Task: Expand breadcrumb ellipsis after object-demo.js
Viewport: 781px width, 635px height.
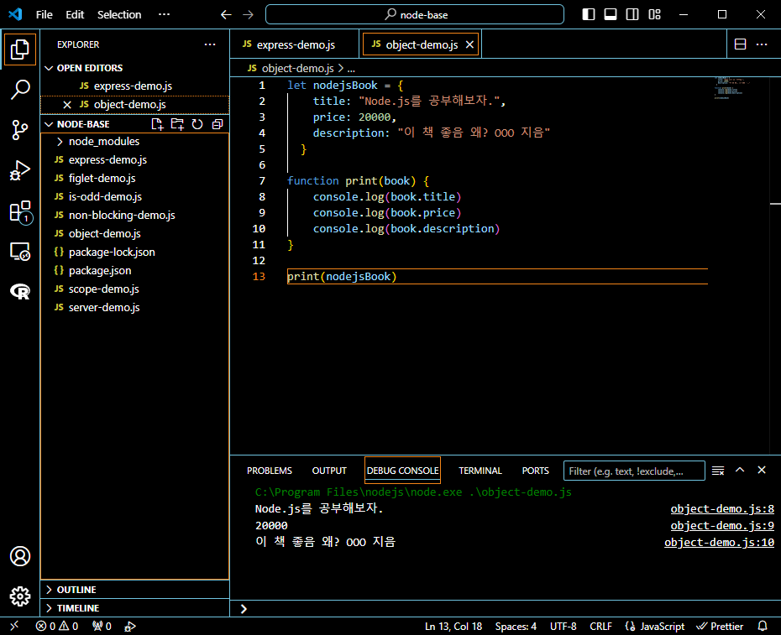Action: coord(351,69)
